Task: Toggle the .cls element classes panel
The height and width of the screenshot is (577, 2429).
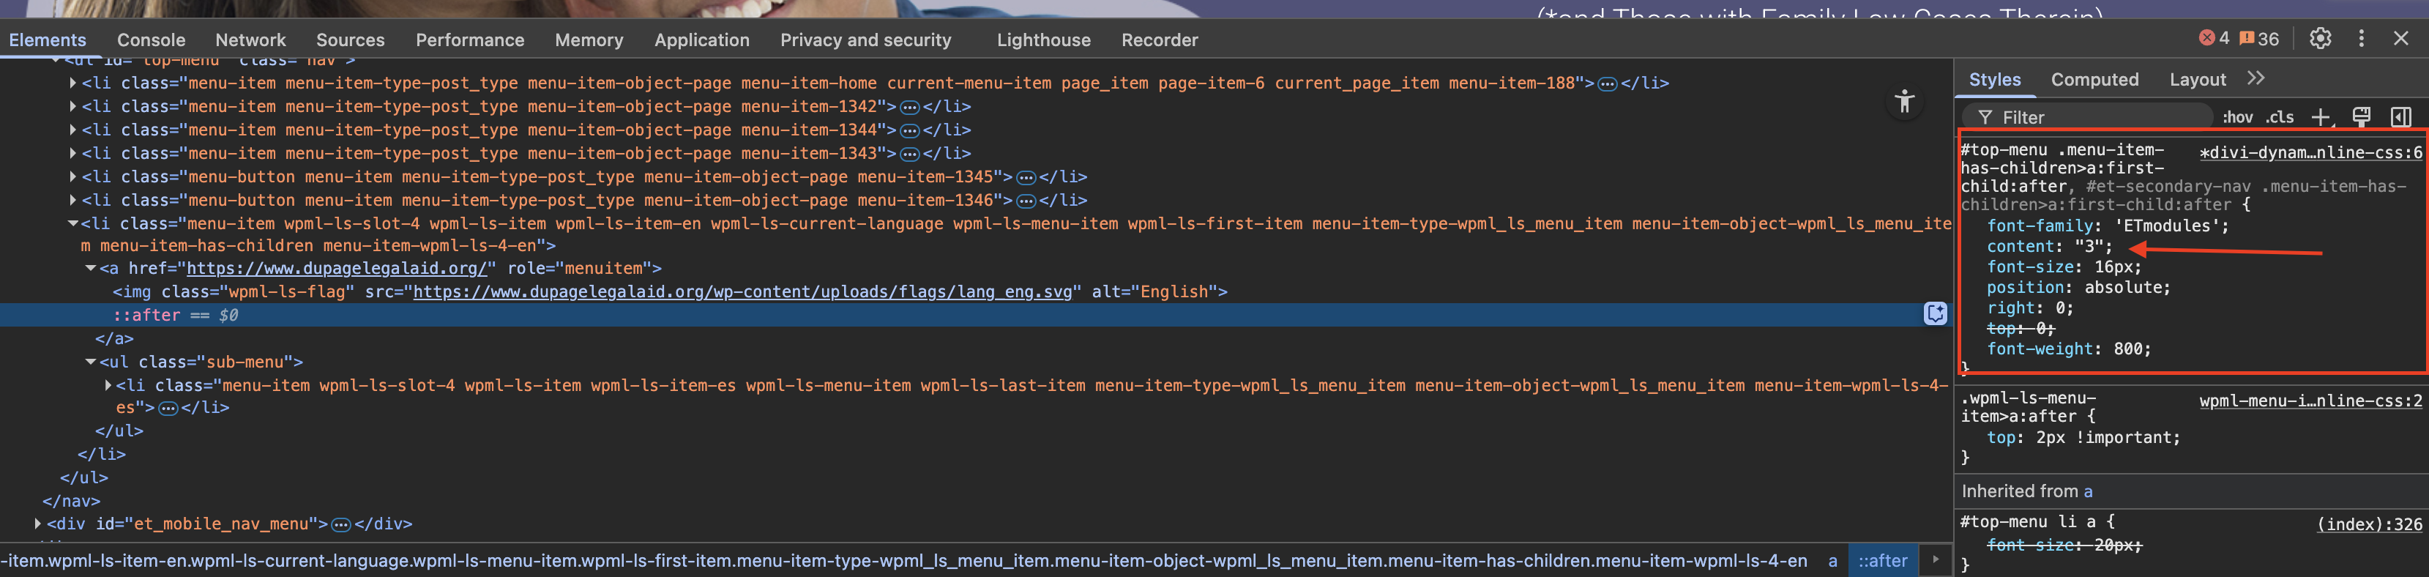Action: click(2280, 117)
